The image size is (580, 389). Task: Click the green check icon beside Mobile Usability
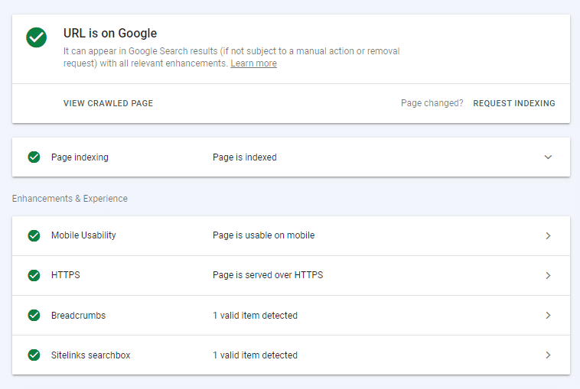34,235
